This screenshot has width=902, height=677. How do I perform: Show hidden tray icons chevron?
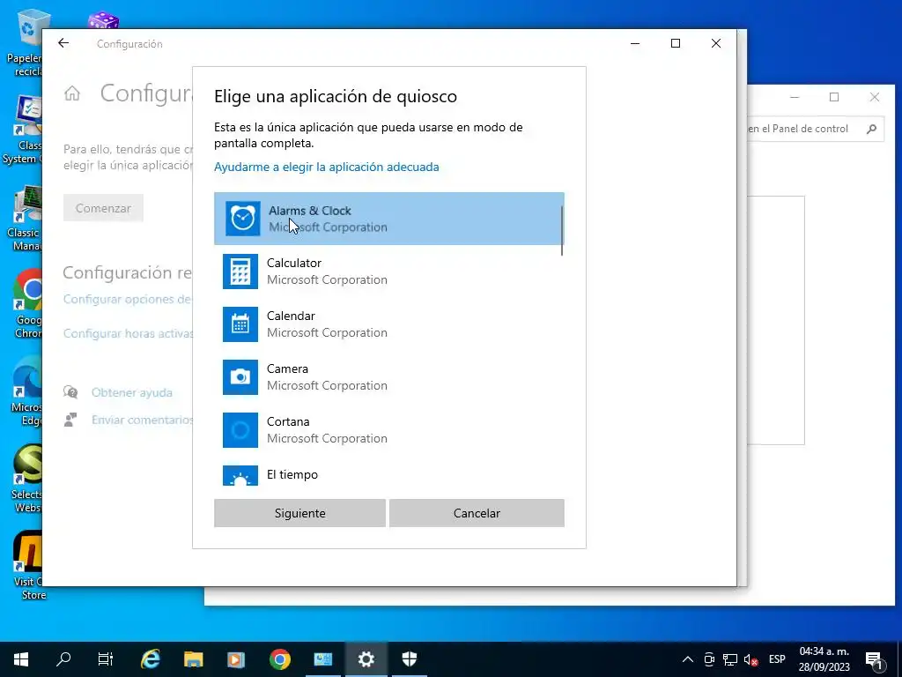coord(687,659)
